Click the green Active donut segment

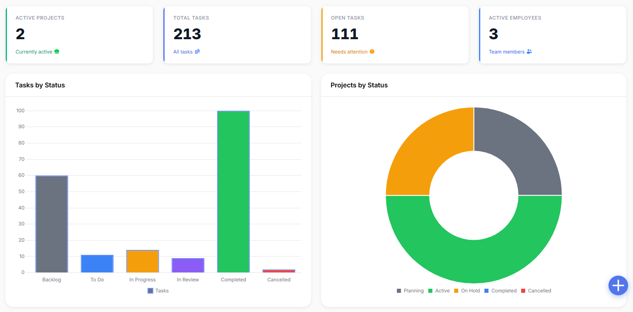(474, 261)
